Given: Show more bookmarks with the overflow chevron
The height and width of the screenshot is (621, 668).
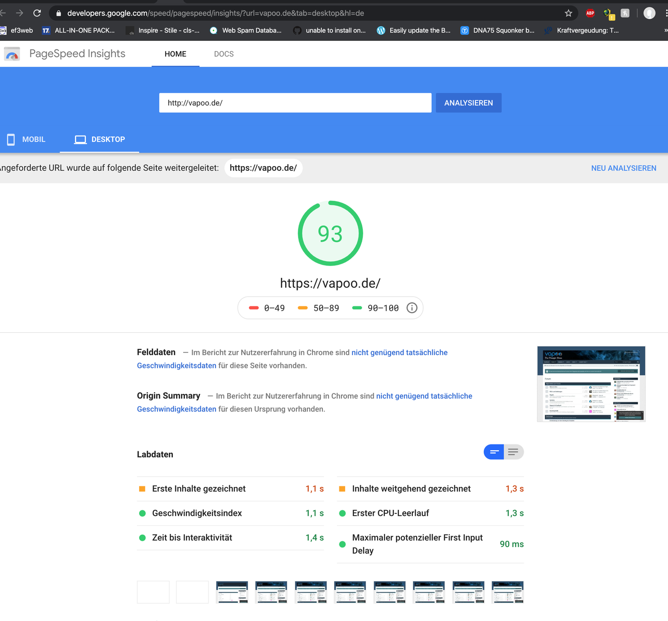Looking at the screenshot, I should tap(665, 31).
